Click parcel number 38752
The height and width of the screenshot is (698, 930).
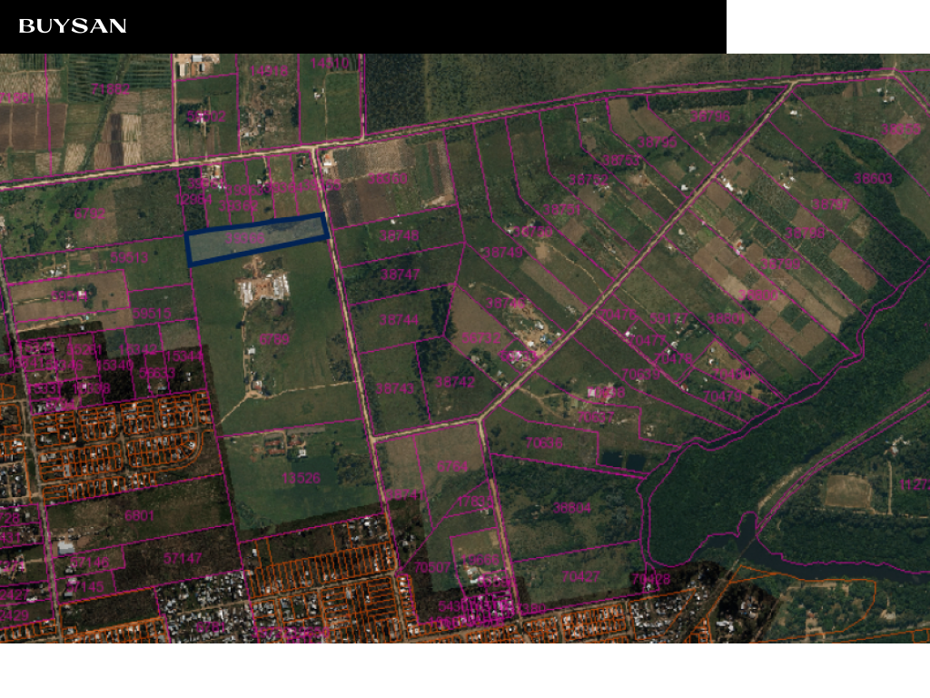(589, 180)
